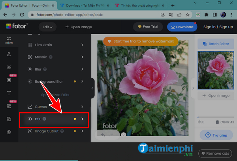Viewport: 237px width, 161px height.
Task: Expand the right panel arrow handle
Action: point(194,88)
